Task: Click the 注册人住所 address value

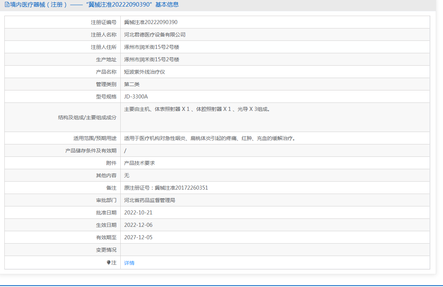Action: point(152,47)
